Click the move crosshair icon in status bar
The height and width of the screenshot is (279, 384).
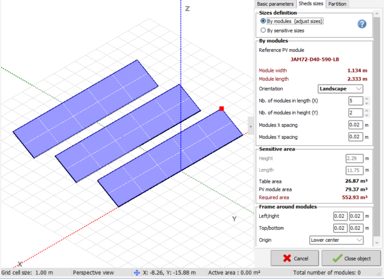pos(137,272)
